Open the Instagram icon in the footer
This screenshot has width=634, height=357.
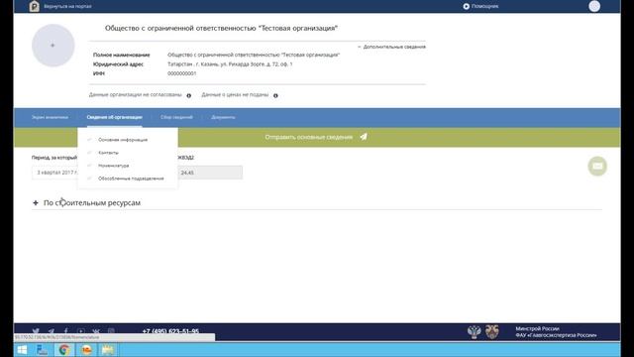coord(111,331)
